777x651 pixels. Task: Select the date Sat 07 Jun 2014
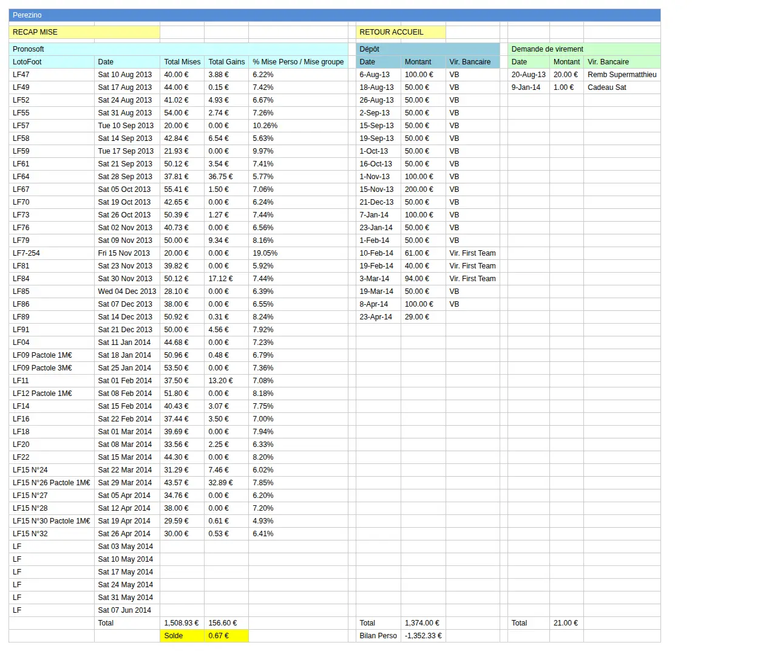click(x=127, y=610)
